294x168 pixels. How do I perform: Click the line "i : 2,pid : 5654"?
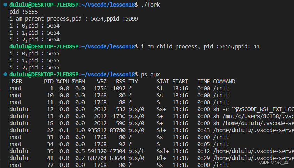[34, 40]
